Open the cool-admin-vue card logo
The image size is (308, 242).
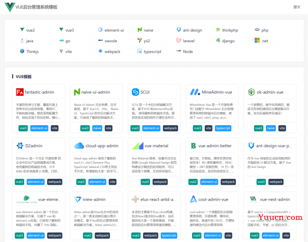click(193, 199)
